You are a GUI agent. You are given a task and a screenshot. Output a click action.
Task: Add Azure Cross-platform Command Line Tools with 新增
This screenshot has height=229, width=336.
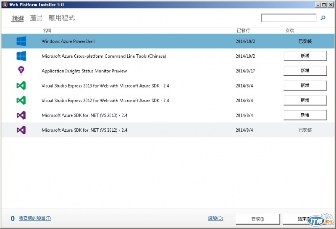pyautogui.click(x=305, y=56)
